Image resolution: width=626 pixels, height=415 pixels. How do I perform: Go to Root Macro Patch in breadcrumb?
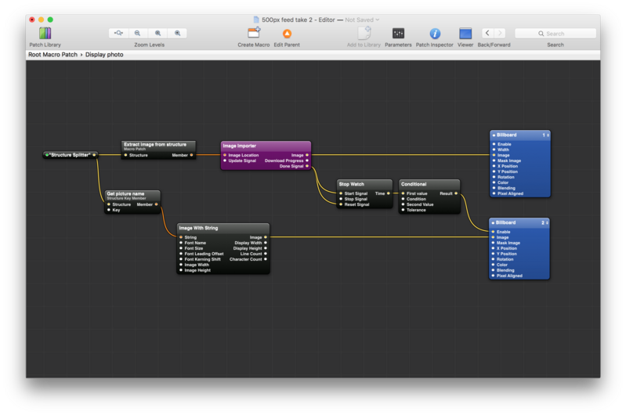pyautogui.click(x=52, y=55)
